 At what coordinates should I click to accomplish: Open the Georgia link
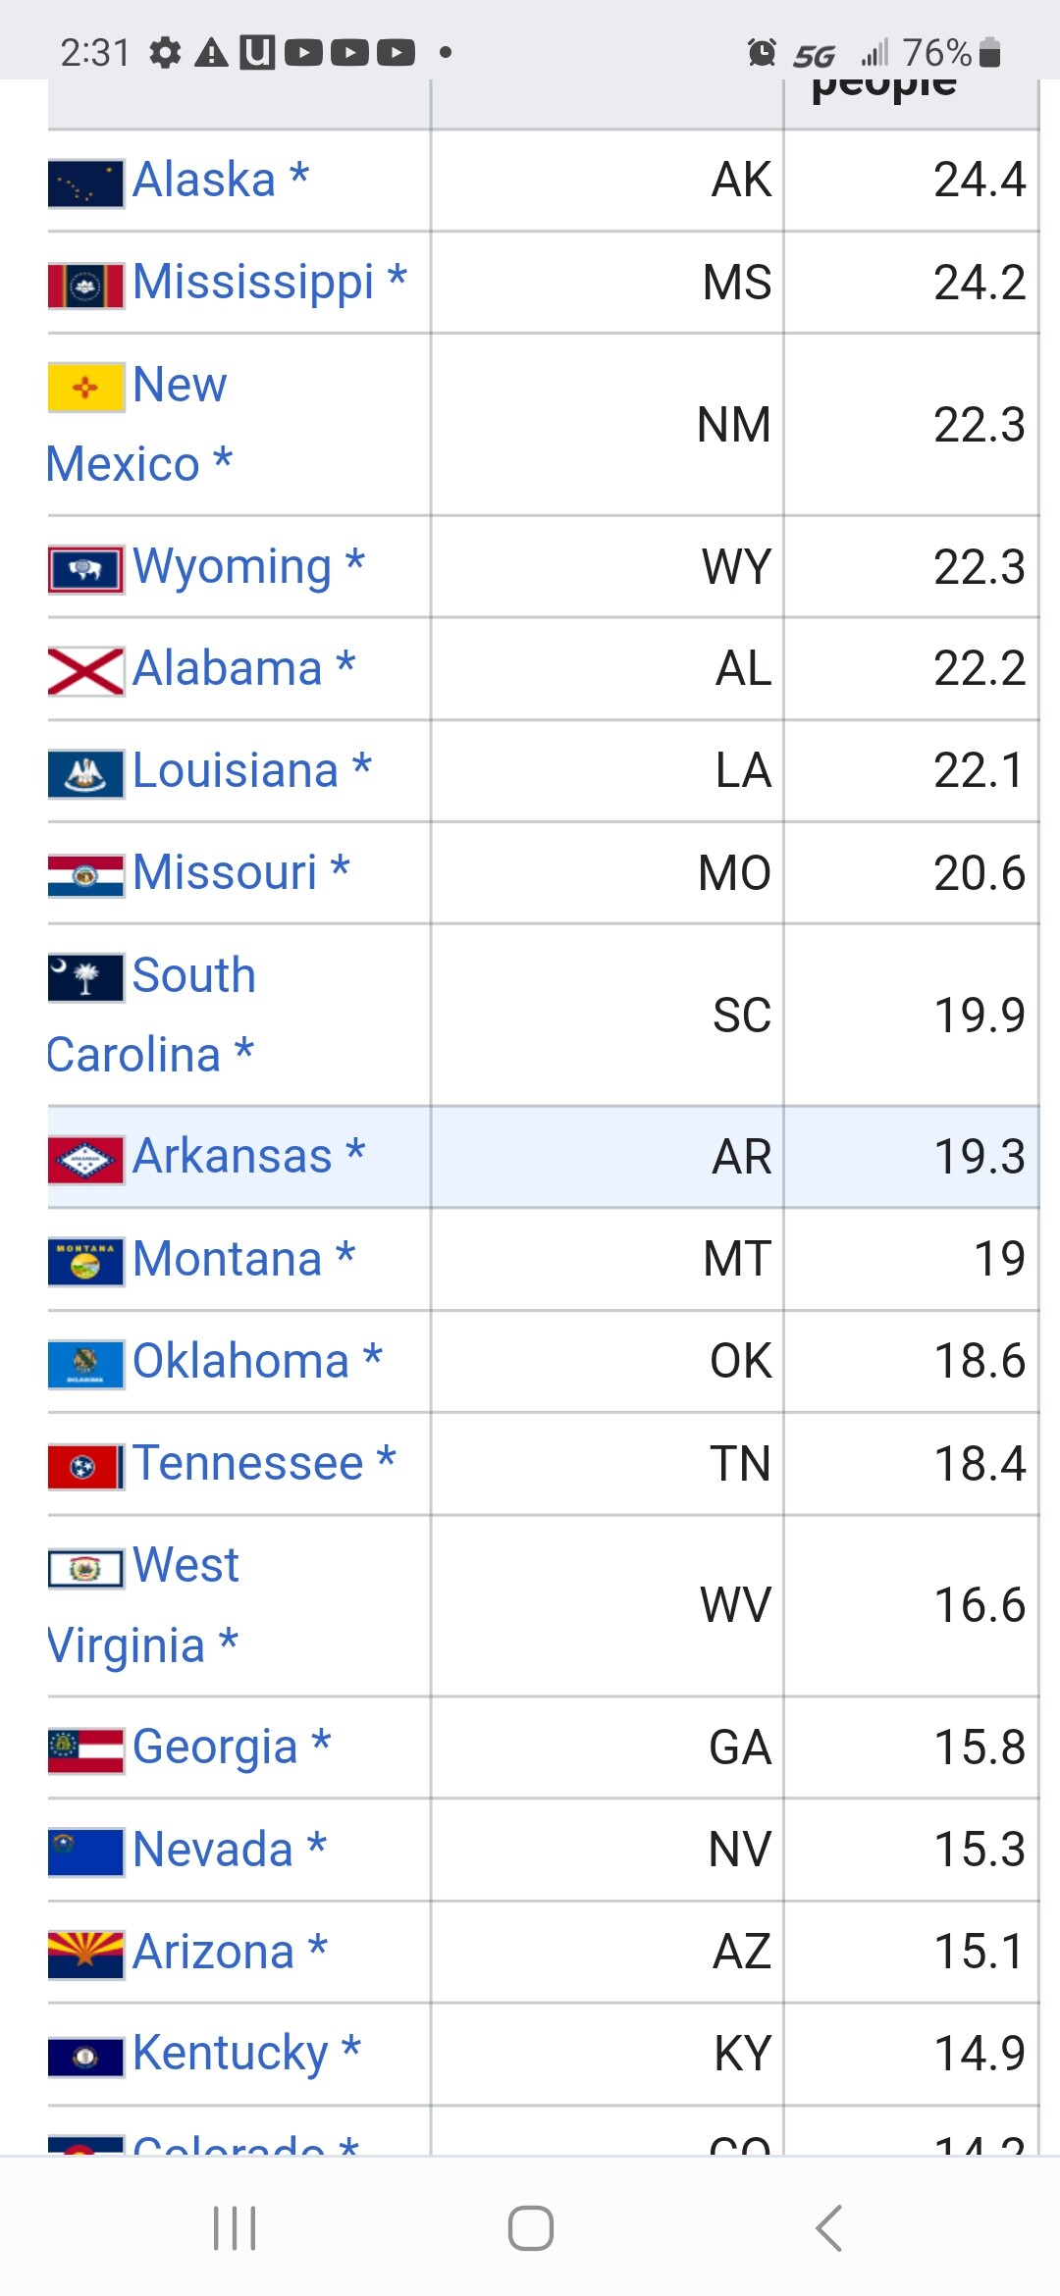click(215, 1748)
